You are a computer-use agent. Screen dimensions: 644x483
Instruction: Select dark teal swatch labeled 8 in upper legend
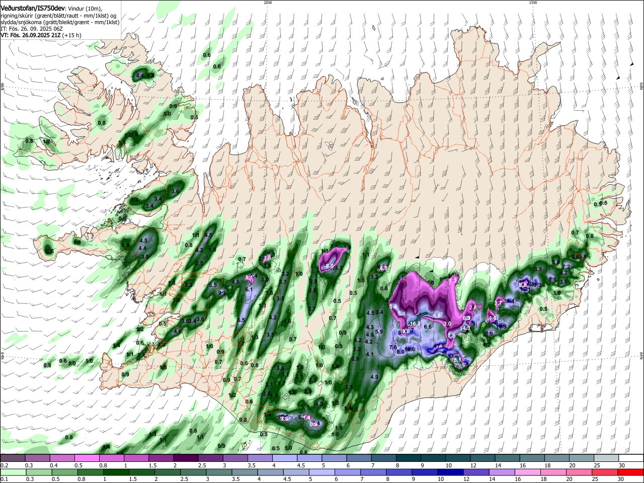tap(408, 458)
